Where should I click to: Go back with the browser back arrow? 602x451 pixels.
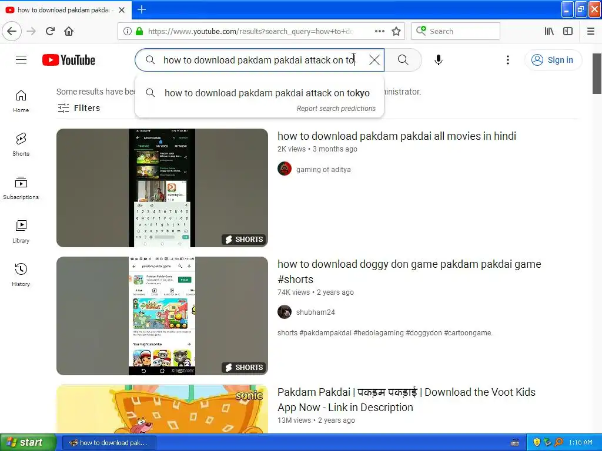(x=12, y=31)
